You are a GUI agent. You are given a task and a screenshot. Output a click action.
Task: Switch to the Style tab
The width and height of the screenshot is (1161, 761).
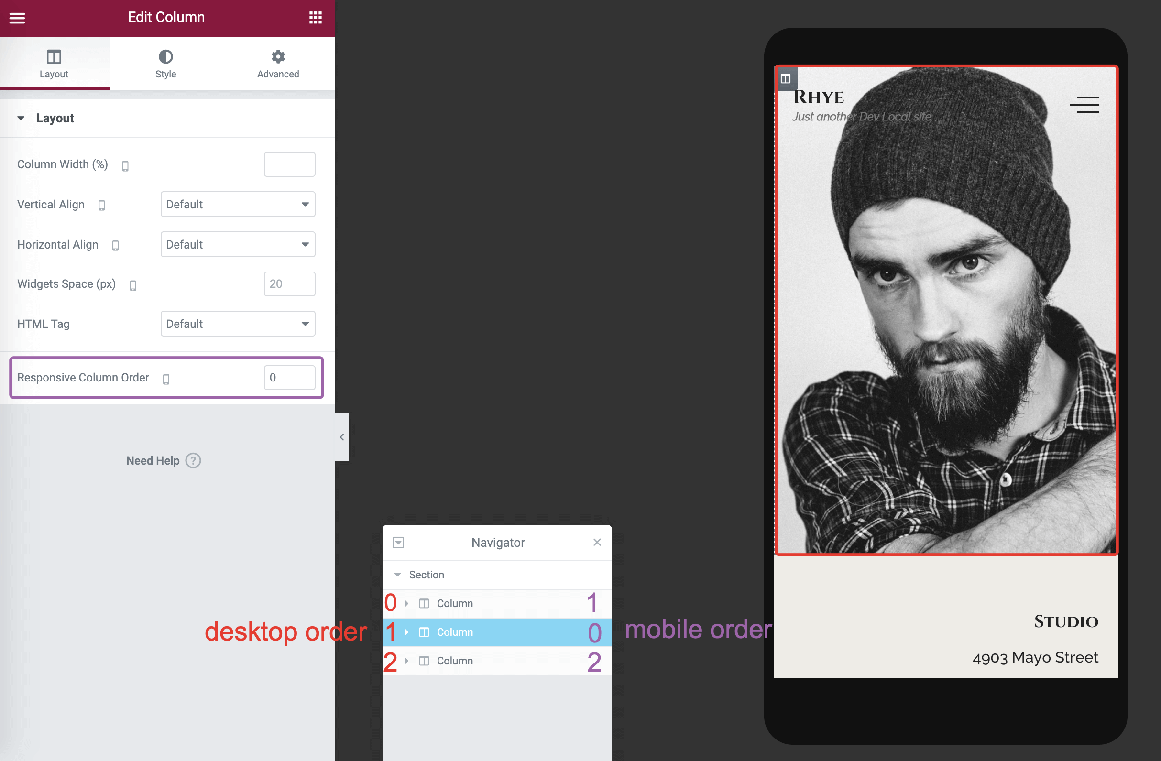point(165,64)
